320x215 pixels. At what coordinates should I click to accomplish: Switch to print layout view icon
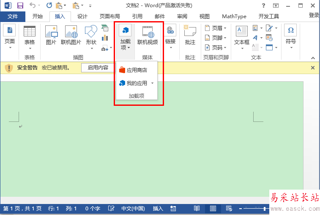pos(213,208)
